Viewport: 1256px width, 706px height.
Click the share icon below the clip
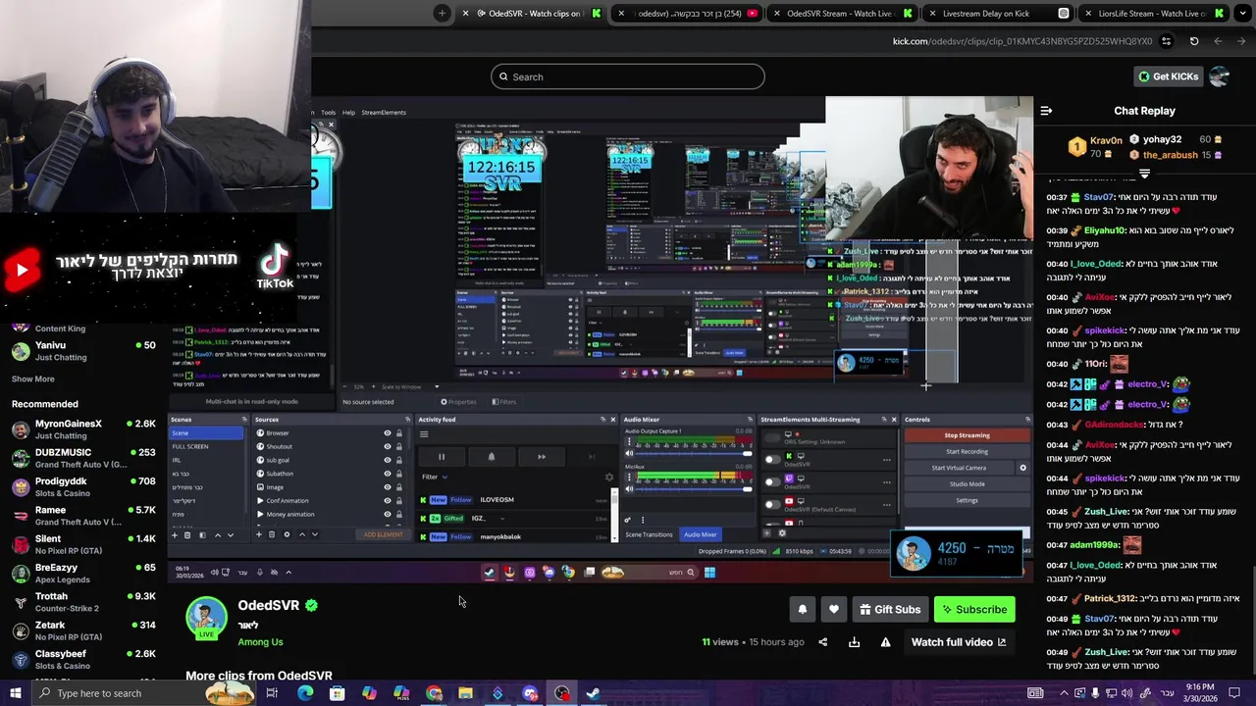click(x=822, y=642)
